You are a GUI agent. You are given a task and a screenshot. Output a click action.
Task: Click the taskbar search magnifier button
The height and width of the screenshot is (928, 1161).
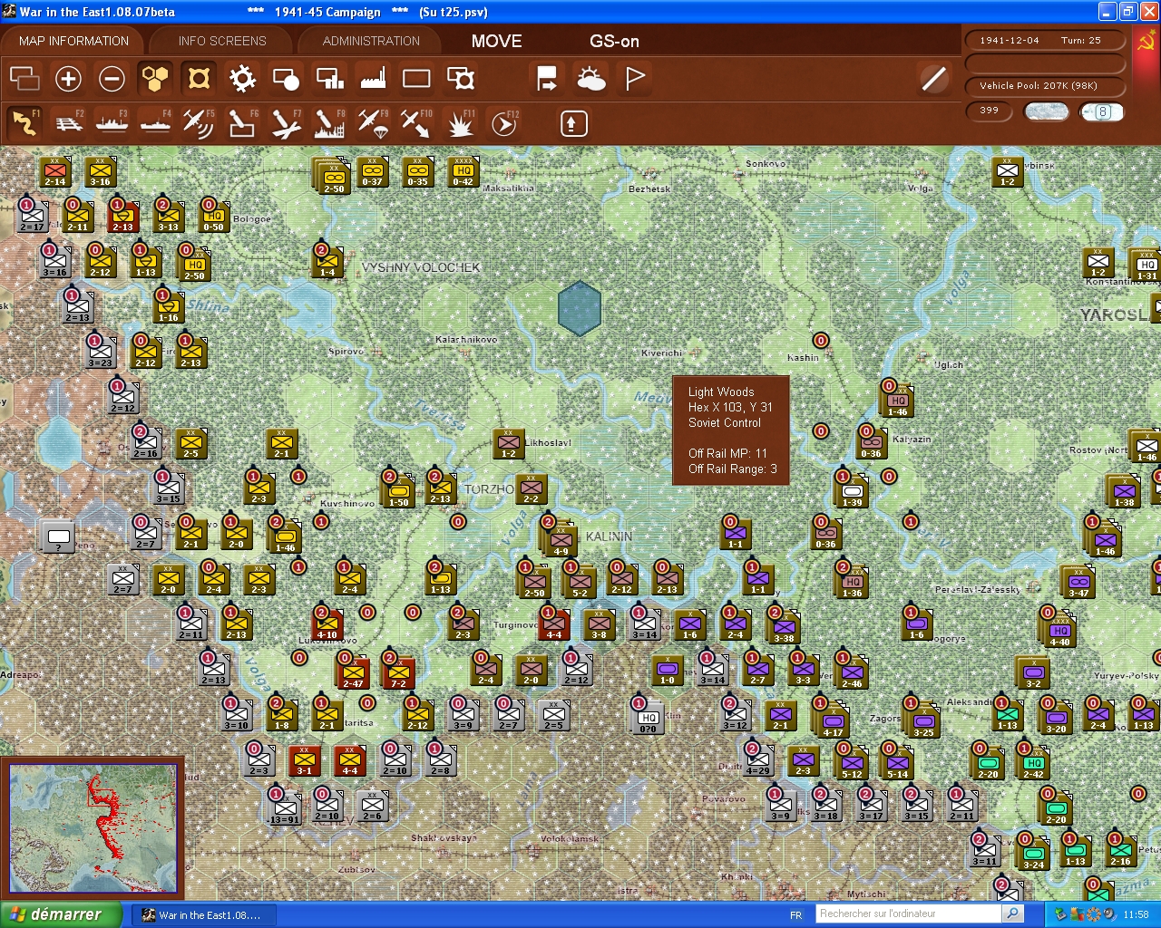[1014, 913]
